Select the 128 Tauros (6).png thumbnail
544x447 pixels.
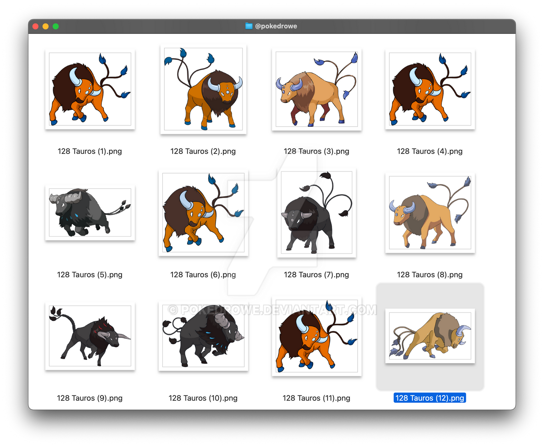[x=203, y=212]
